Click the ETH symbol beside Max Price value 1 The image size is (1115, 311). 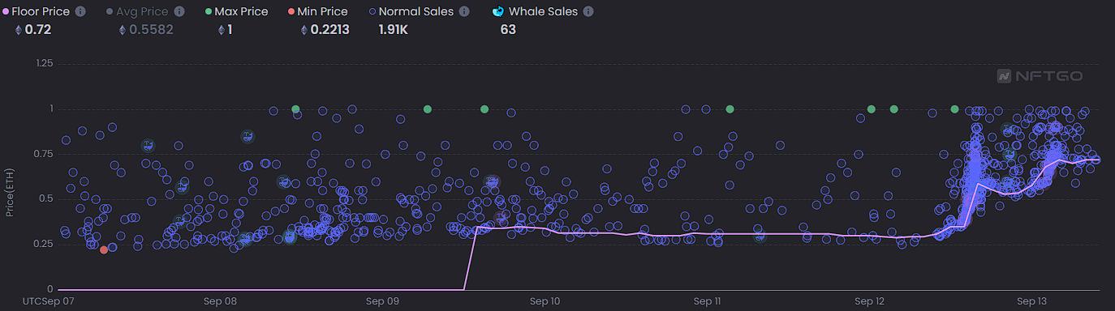[222, 30]
